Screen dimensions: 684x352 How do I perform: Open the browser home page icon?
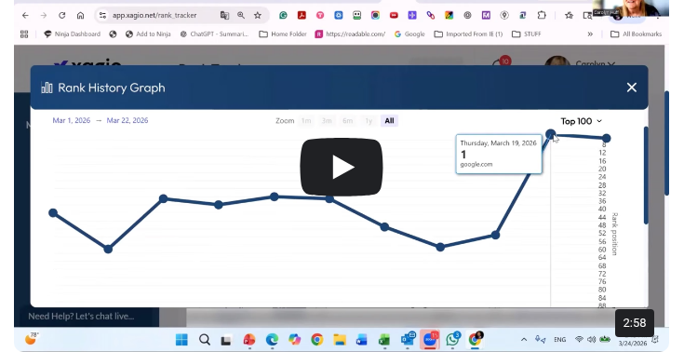tap(80, 15)
